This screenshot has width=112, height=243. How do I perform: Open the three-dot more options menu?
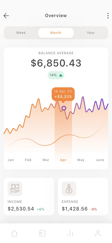pyautogui.click(x=108, y=16)
